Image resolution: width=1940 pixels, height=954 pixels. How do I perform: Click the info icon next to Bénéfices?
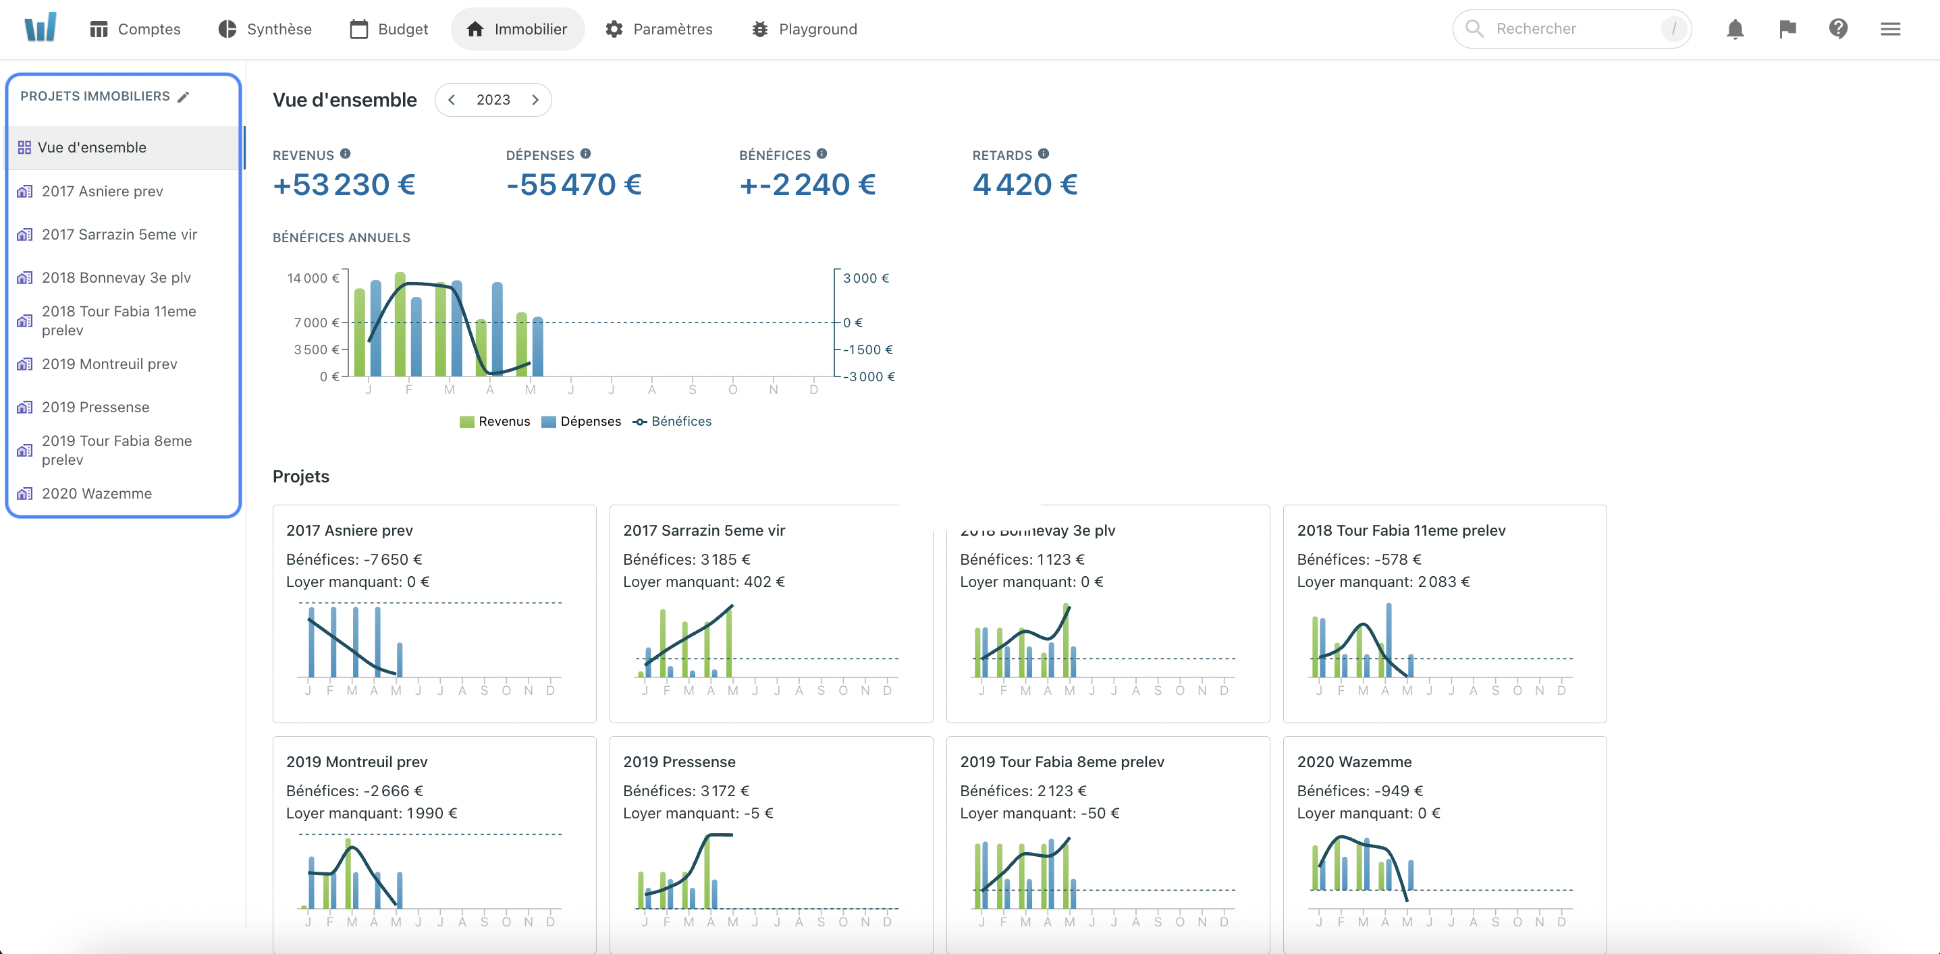click(821, 154)
